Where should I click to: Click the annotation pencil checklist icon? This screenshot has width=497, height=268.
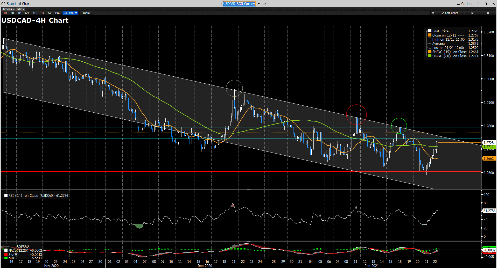click(x=472, y=13)
